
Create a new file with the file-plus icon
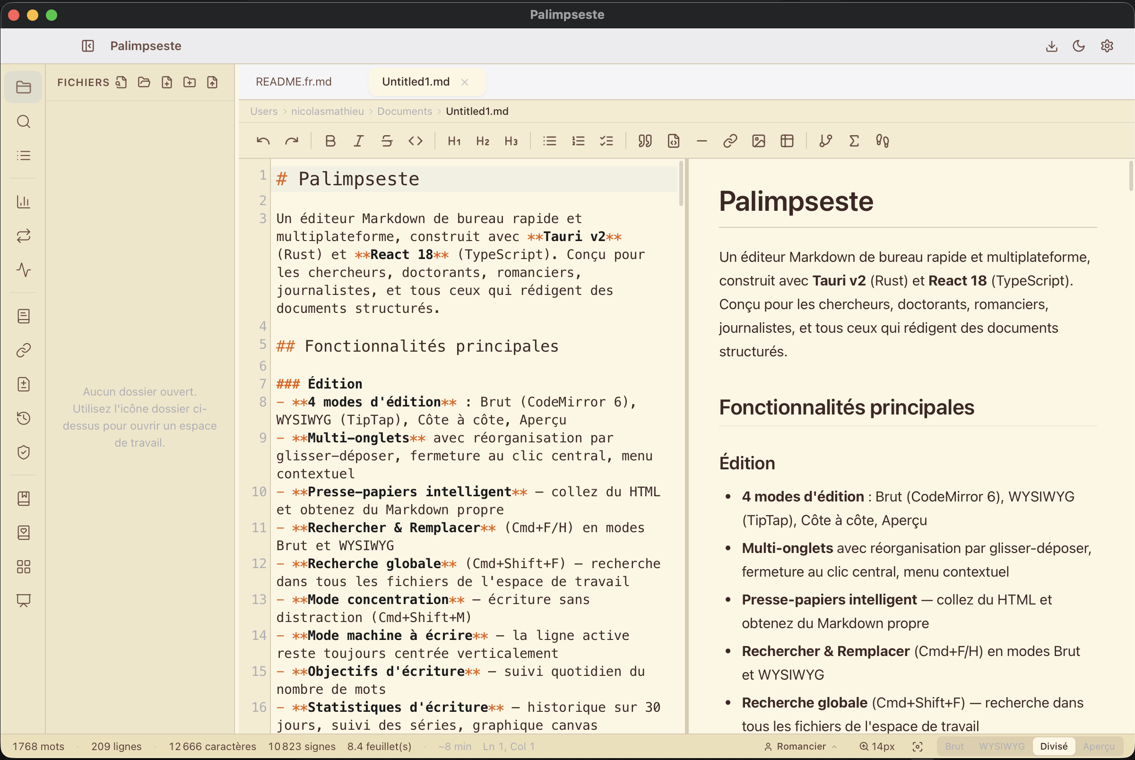pos(167,82)
